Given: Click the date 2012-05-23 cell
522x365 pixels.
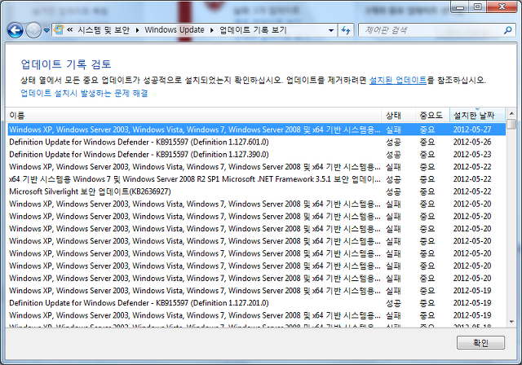Looking at the screenshot, I should [x=472, y=154].
